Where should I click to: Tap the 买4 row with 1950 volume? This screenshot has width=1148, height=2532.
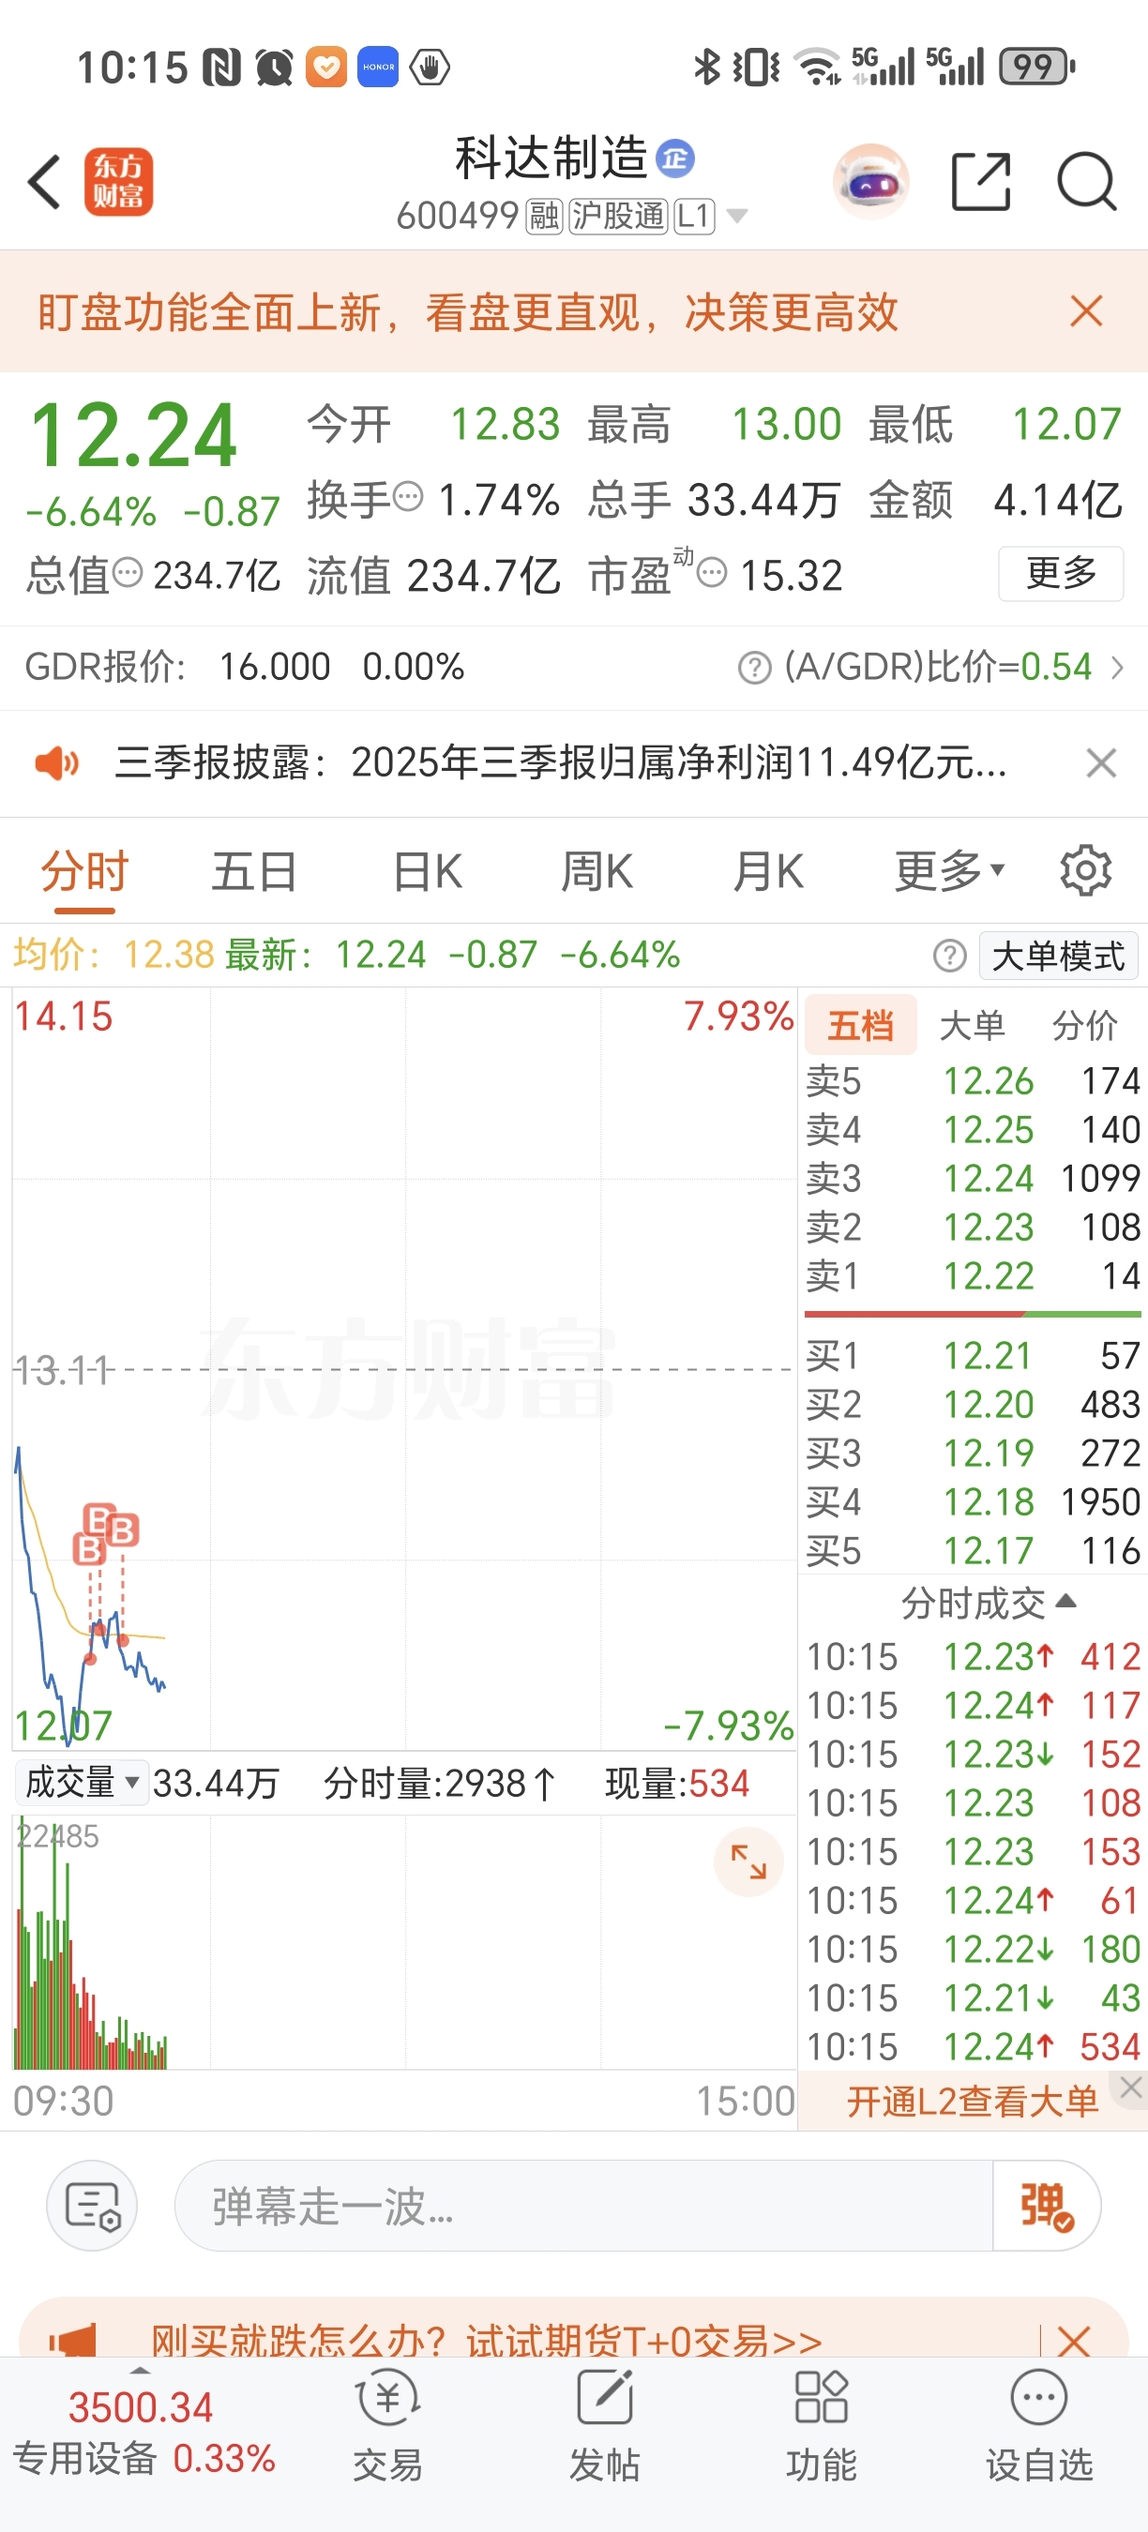(x=973, y=1502)
